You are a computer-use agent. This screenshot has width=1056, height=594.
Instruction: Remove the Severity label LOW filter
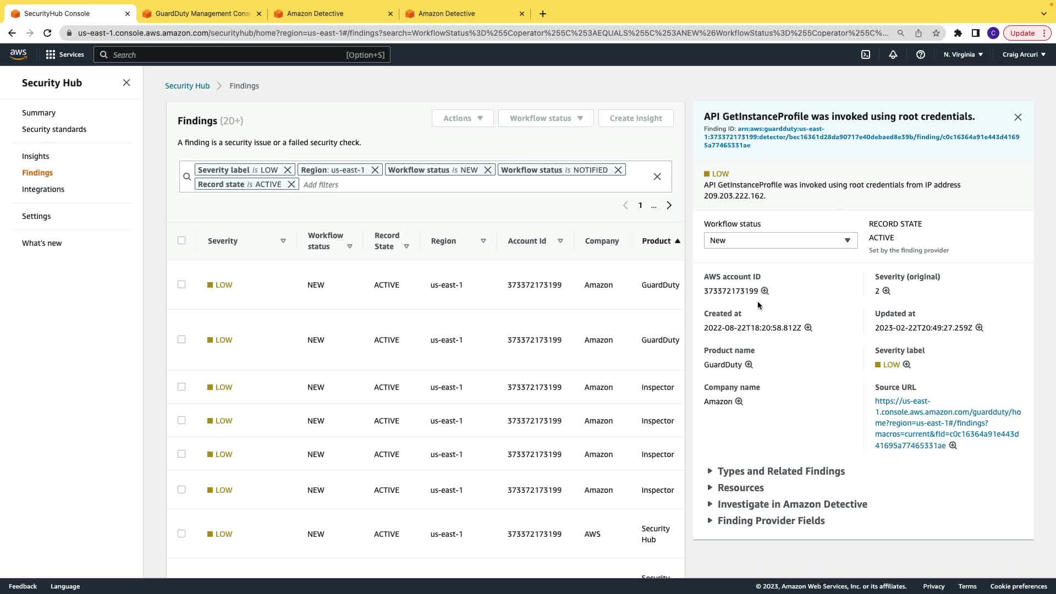[x=287, y=170]
